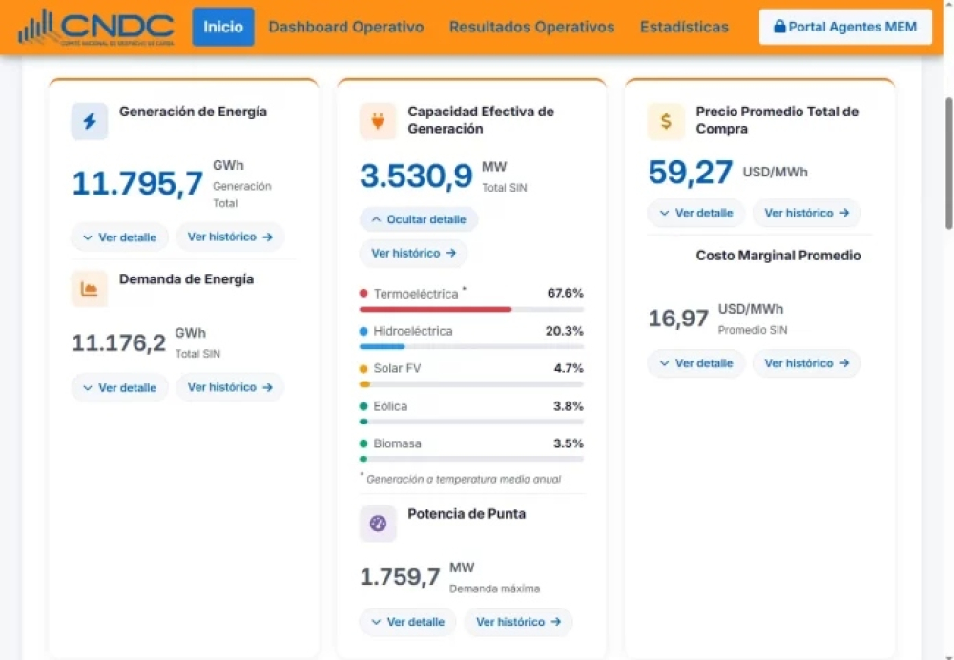
Task: Click the purple gauge Potencia de Punta icon
Action: tap(378, 523)
